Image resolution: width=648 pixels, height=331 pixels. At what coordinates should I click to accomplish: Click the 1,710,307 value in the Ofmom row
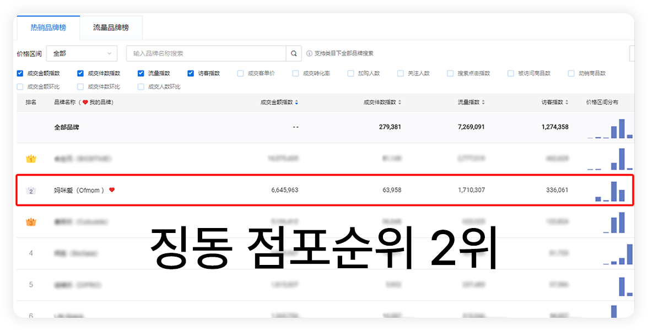[472, 190]
